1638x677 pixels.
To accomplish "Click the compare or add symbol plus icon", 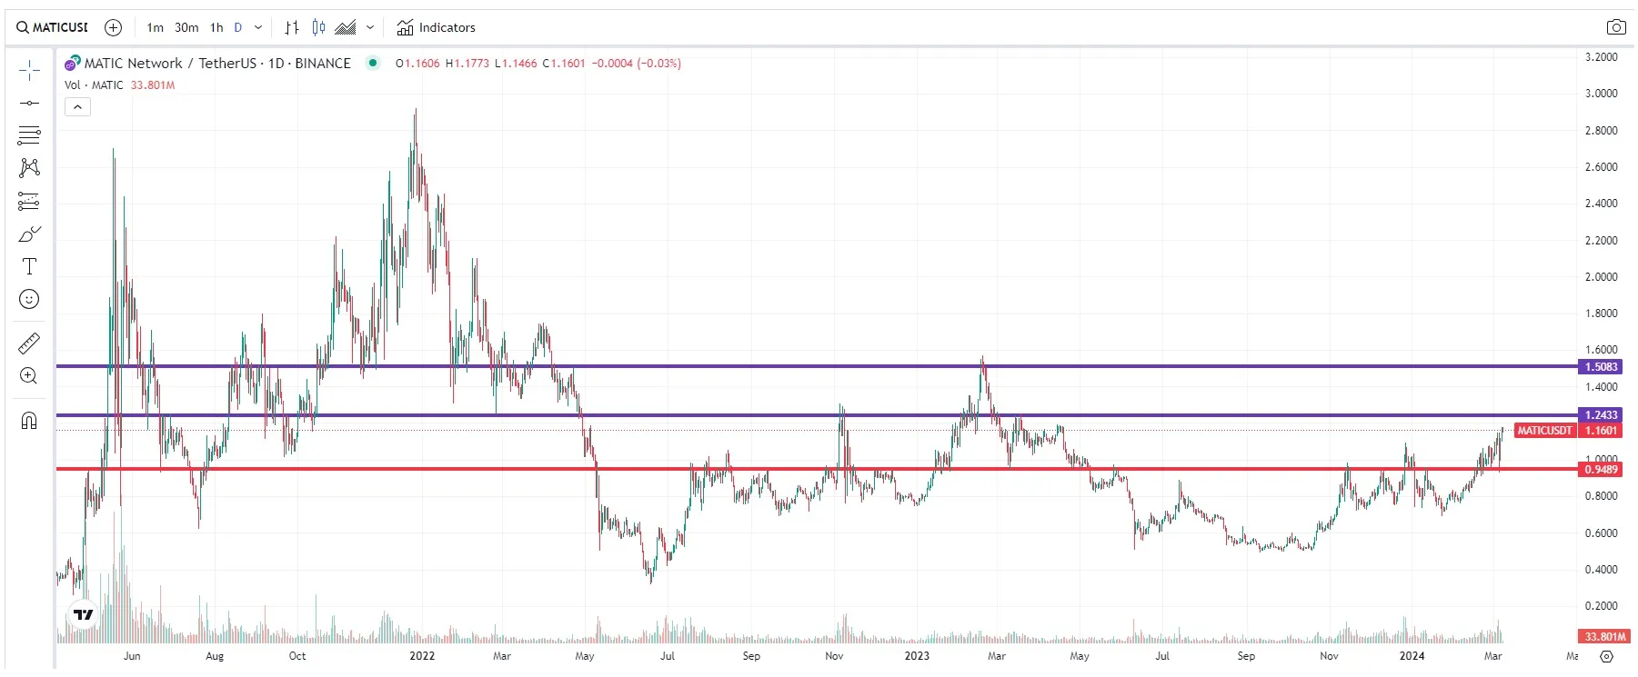I will [x=113, y=27].
